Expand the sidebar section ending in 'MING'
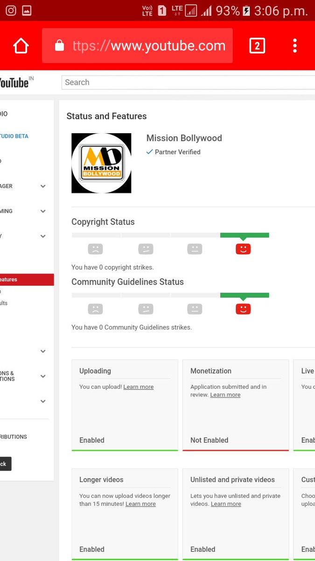This screenshot has height=561, width=315. [x=43, y=211]
